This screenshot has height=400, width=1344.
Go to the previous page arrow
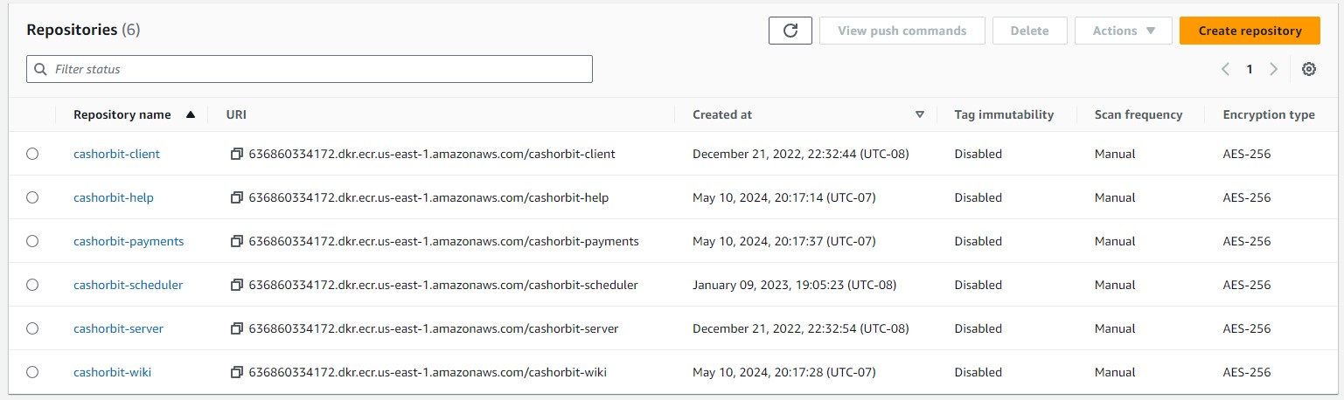pos(1225,69)
